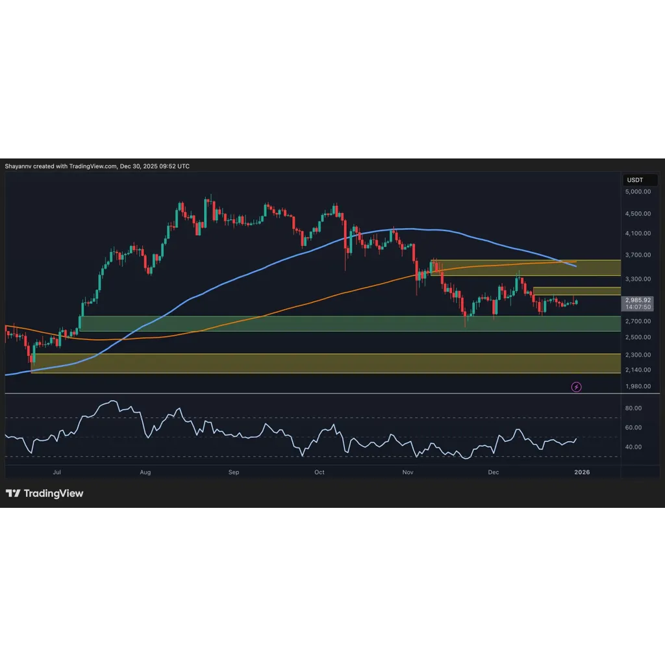Click the 2,700.00 price axis label
Viewport: 665px width, 665px height.
tap(638, 321)
